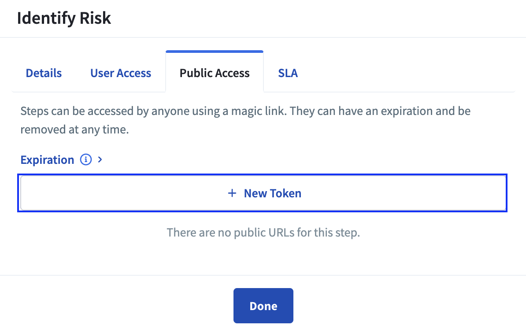Screen dimensions: 526x333
Task: Select the Public Access tab
Action: [x=215, y=73]
